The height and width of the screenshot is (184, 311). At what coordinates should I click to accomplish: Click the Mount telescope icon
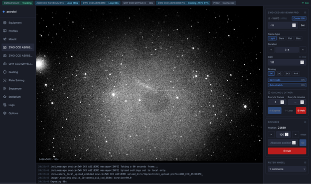click(x=5, y=39)
